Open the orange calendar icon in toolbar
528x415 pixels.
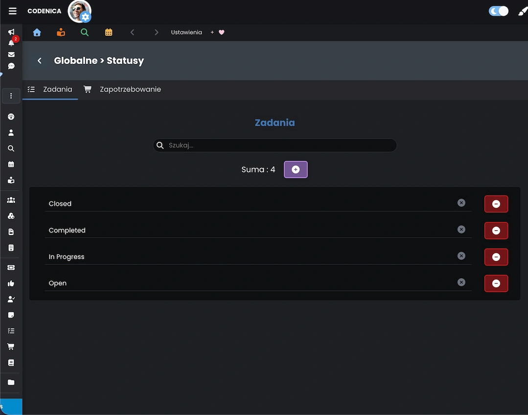coord(109,32)
